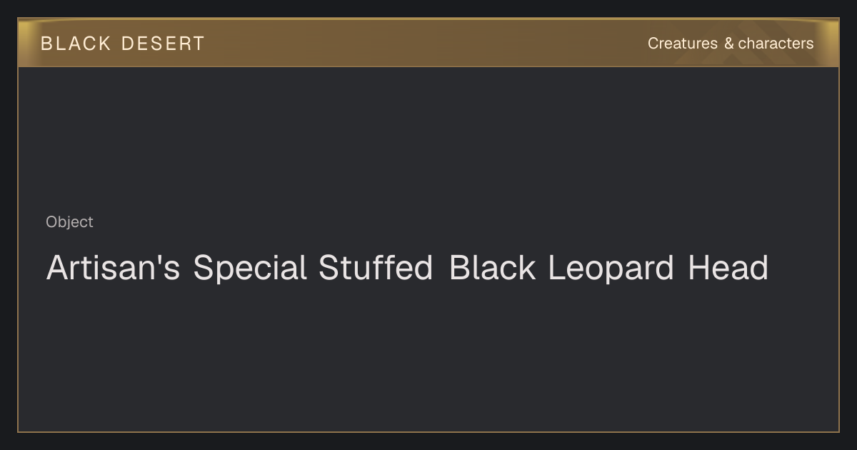Image resolution: width=857 pixels, height=450 pixels.
Task: Open the Creatures & characters category
Action: (x=731, y=44)
